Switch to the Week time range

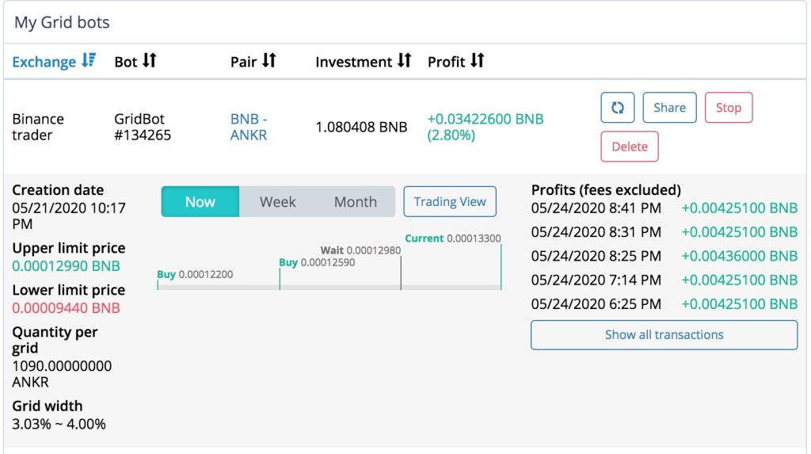pyautogui.click(x=277, y=202)
